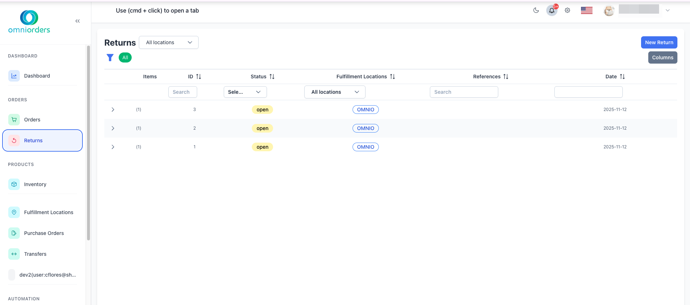Click the Inventory box icon

pyautogui.click(x=14, y=184)
